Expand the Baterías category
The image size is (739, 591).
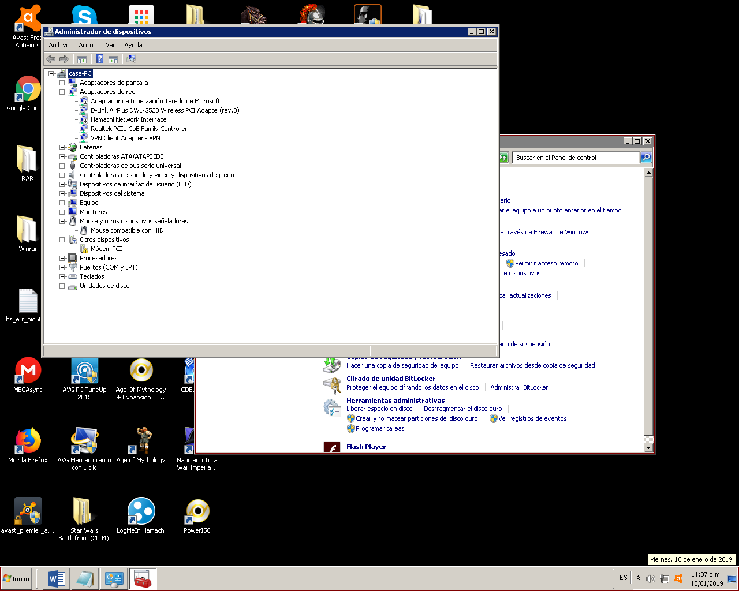click(62, 147)
